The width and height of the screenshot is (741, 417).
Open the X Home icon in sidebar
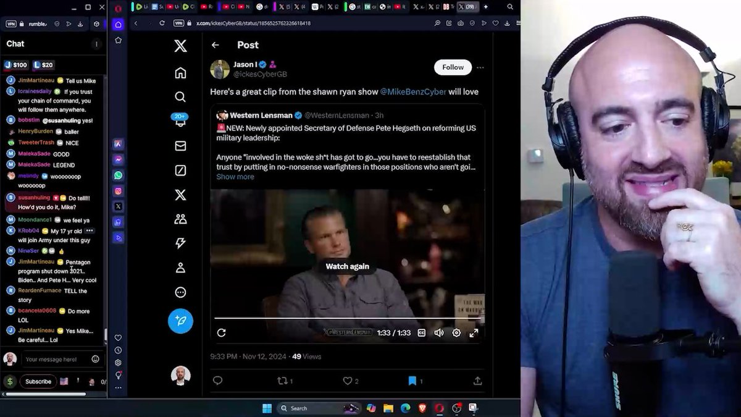180,73
